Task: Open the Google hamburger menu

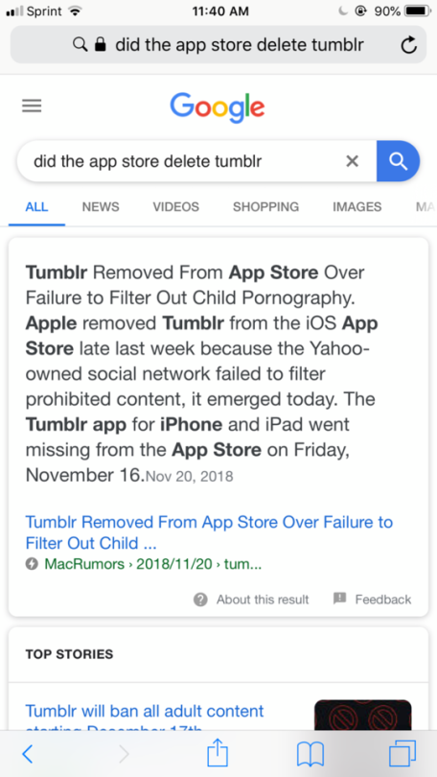Action: pos(32,106)
